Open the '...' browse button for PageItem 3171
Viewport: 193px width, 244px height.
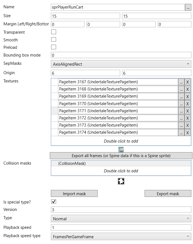(x=181, y=111)
